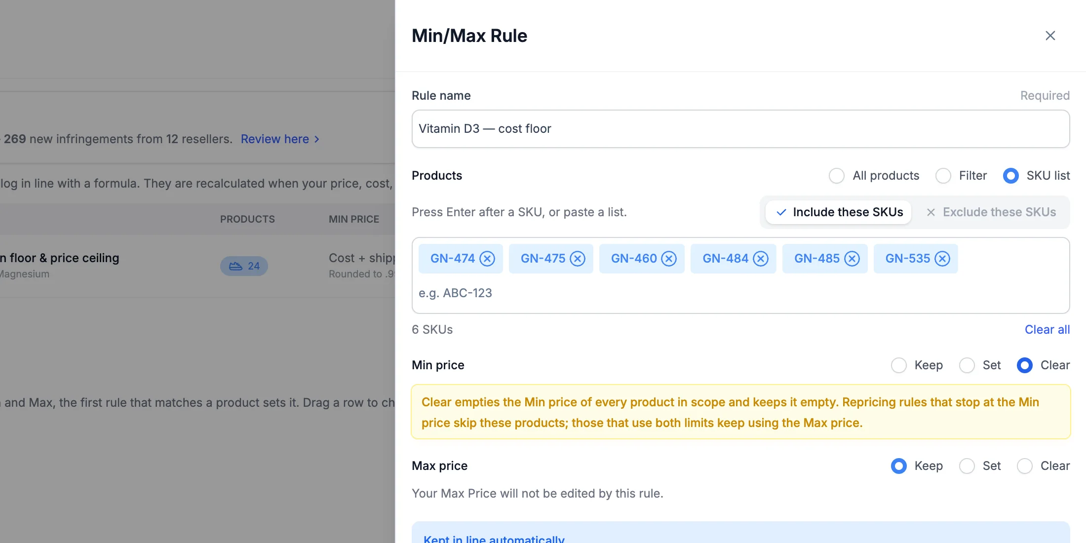Screen dimensions: 1086x543
Task: Click the PRODUCTS column header
Action: pyautogui.click(x=247, y=219)
